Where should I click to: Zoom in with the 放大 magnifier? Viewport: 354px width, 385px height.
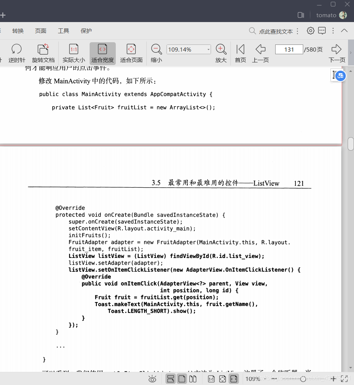(221, 53)
